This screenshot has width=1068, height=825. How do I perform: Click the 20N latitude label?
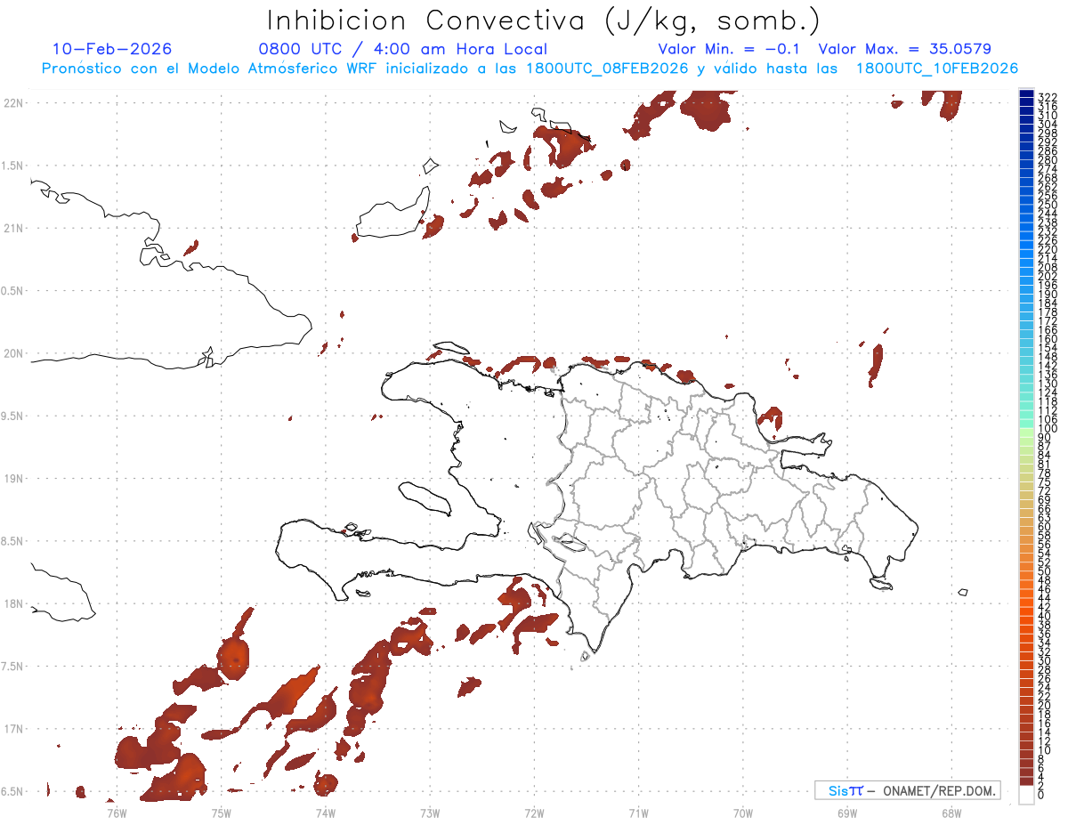click(13, 353)
